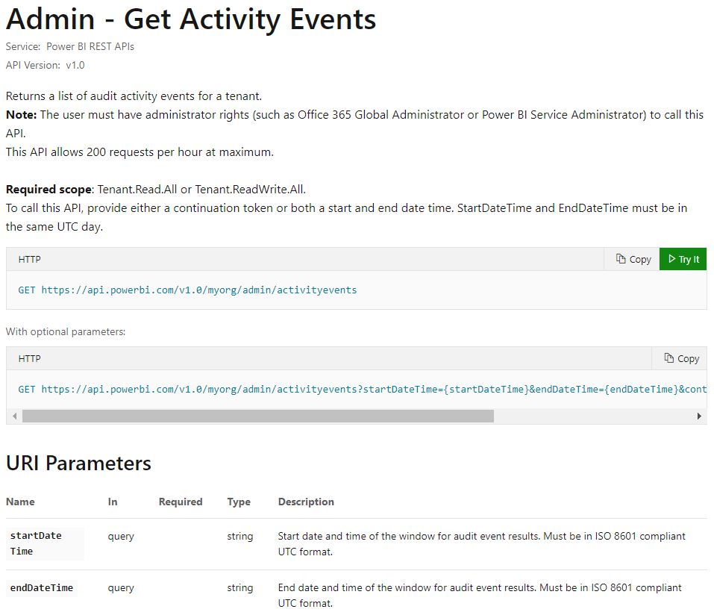Image resolution: width=714 pixels, height=615 pixels.
Task: Click the Description column header
Action: pyautogui.click(x=306, y=502)
